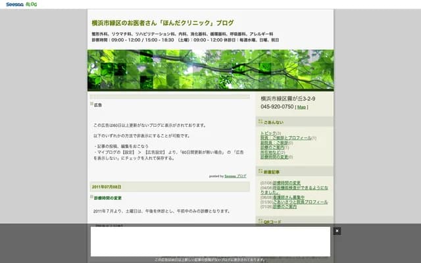The image size is (421, 263).
Task: Open the blog title ほんだクリニック link
Action: tap(162, 22)
